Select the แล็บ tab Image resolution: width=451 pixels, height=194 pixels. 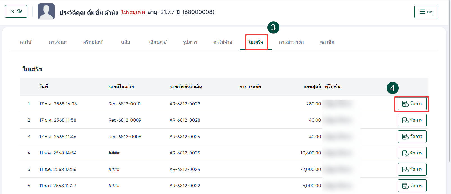point(125,42)
